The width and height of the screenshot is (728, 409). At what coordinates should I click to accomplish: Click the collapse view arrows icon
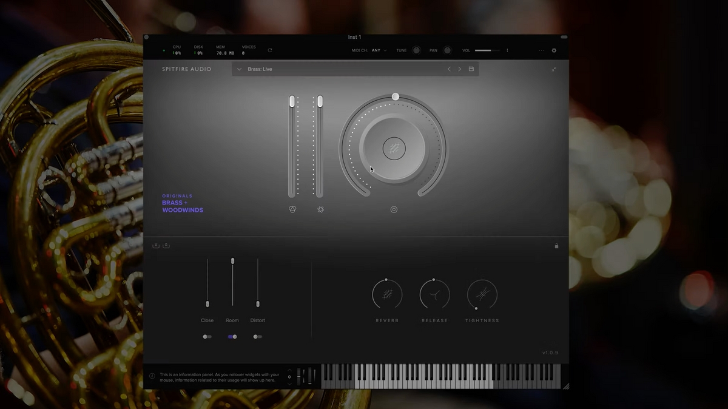[554, 69]
